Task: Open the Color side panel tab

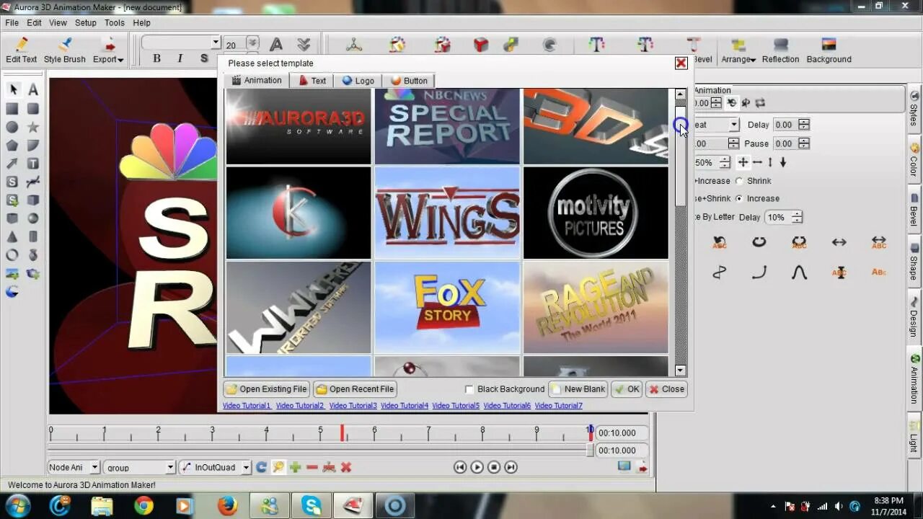Action: 914,159
